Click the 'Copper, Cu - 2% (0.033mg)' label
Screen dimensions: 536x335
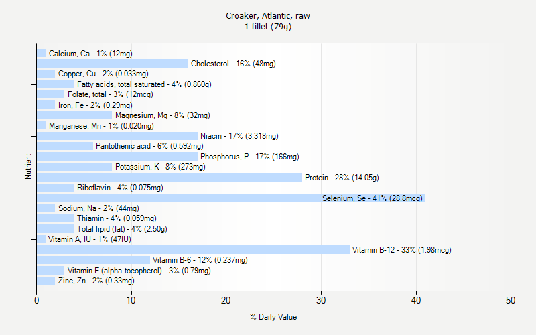coord(103,74)
